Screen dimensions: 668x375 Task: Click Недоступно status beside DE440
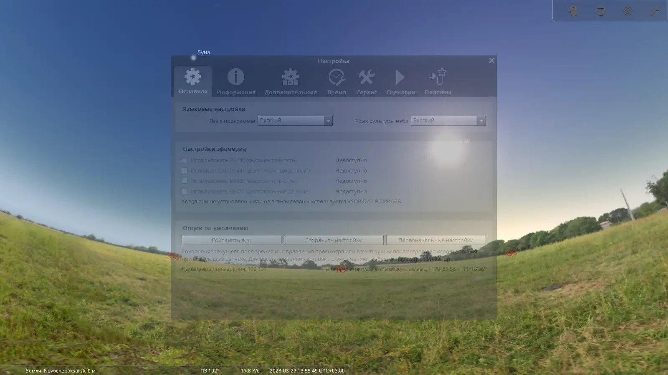click(351, 160)
